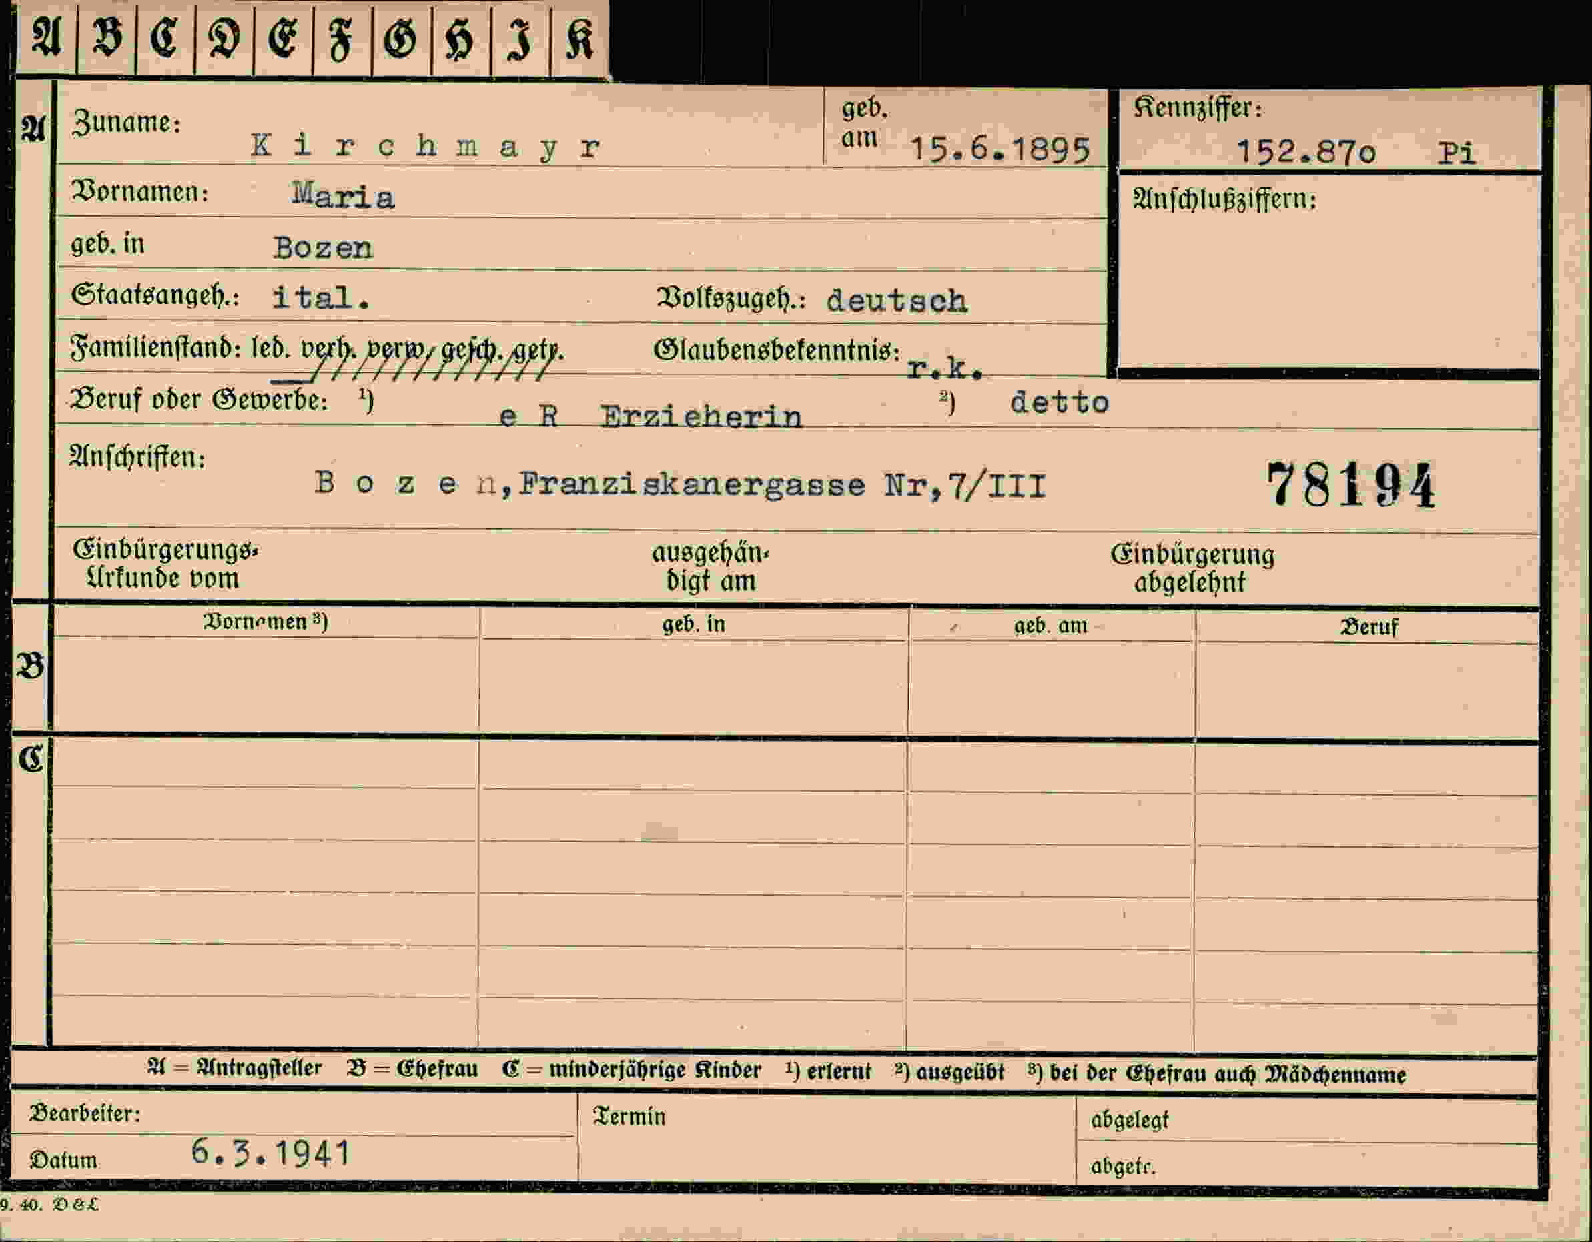This screenshot has width=1592, height=1242.
Task: Click the 'Pi' code after Kennziffer
Action: (1457, 153)
